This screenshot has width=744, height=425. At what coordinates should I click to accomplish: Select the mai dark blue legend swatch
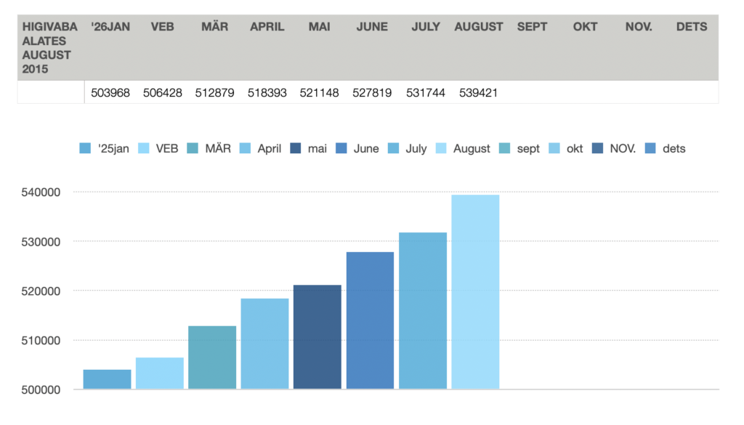(x=296, y=148)
